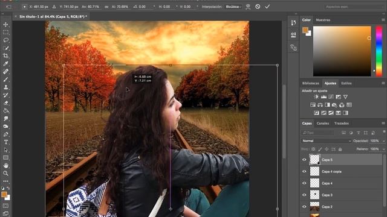Select the Clone Stamp tool
Image resolution: width=387 pixels, height=217 pixels.
5,87
